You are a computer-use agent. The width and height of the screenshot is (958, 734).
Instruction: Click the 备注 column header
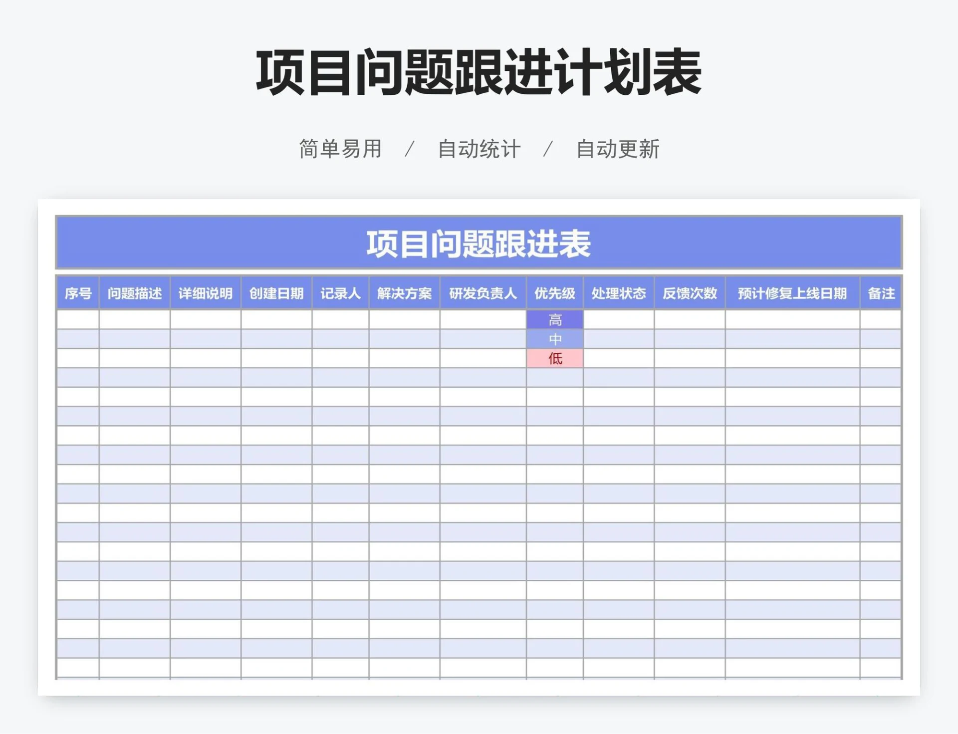882,294
